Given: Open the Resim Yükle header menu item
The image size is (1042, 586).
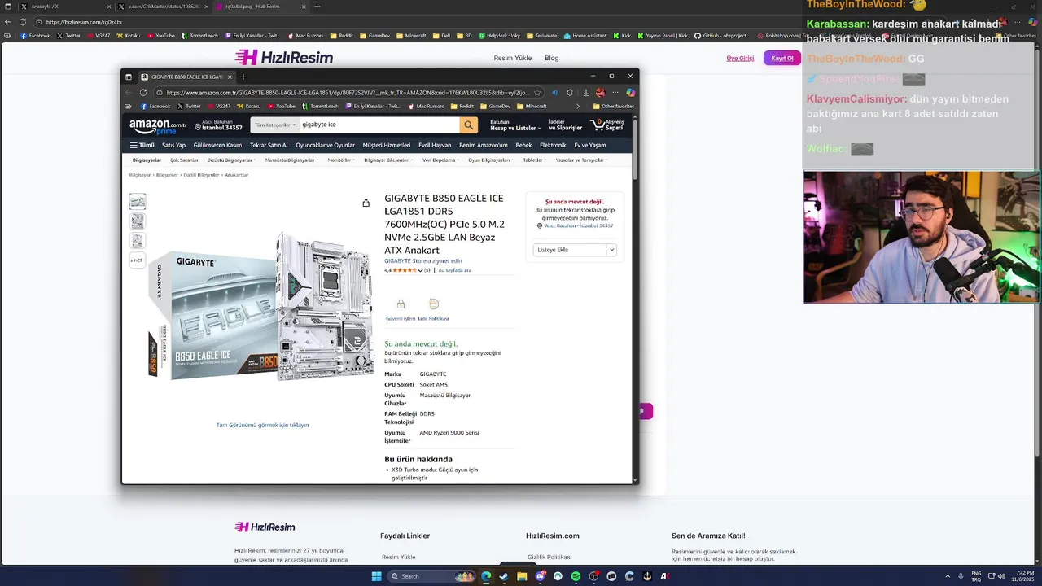Looking at the screenshot, I should click(513, 58).
